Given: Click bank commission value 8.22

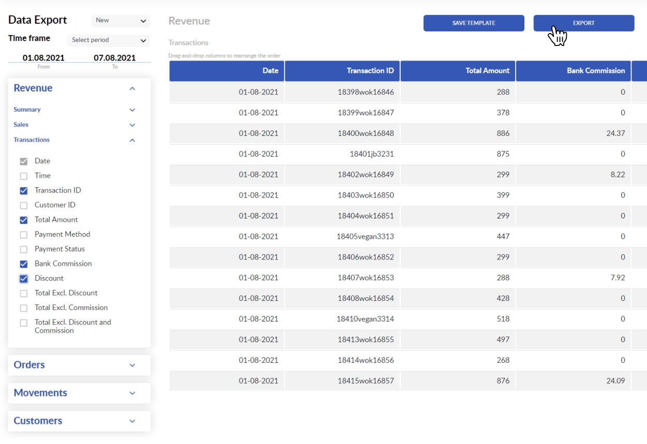Looking at the screenshot, I should click(618, 175).
